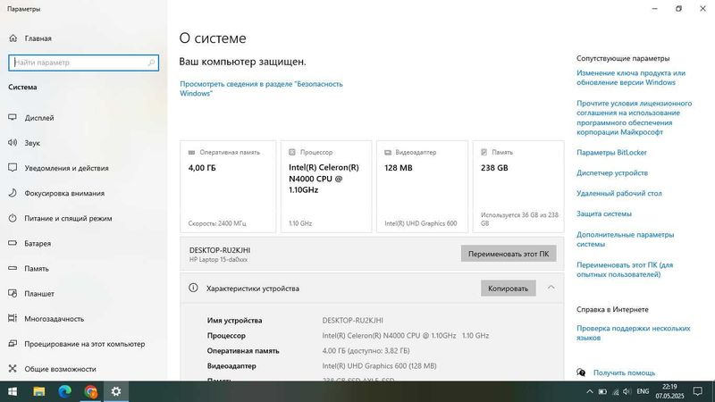This screenshot has width=715, height=402.
Task: Click the tray volume icon
Action: (627, 391)
